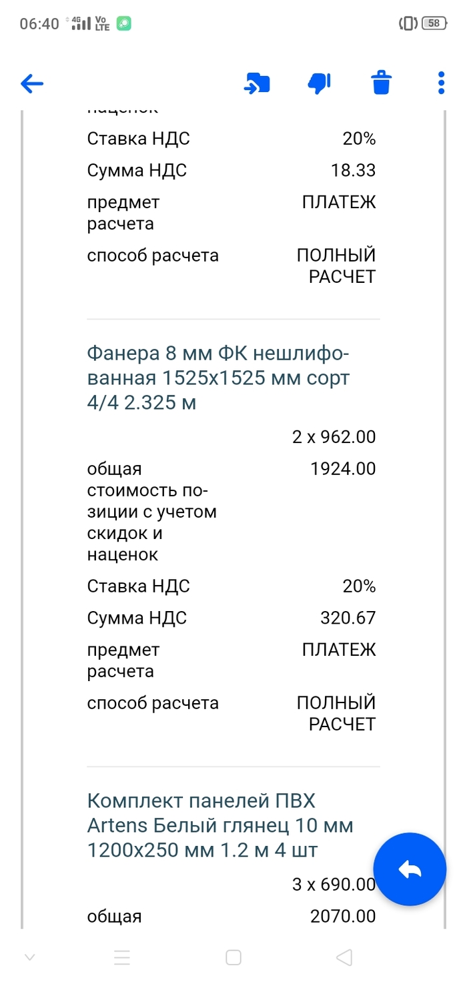Tap green notification icon in status bar
The image size is (467, 986).
coord(123,23)
